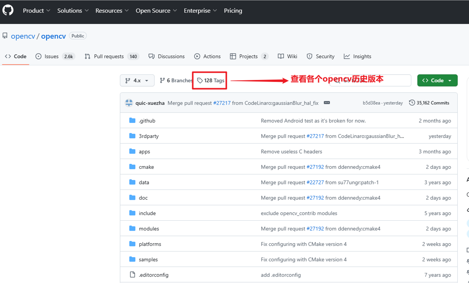Click the repository icon beside opencv

[5, 36]
